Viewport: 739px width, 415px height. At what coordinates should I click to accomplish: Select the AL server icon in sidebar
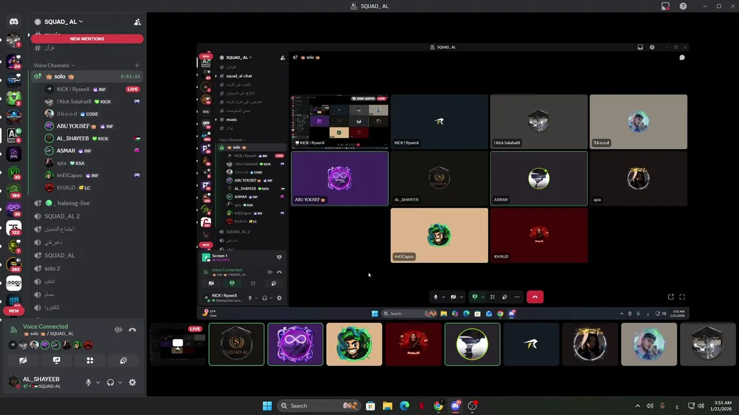[14, 135]
